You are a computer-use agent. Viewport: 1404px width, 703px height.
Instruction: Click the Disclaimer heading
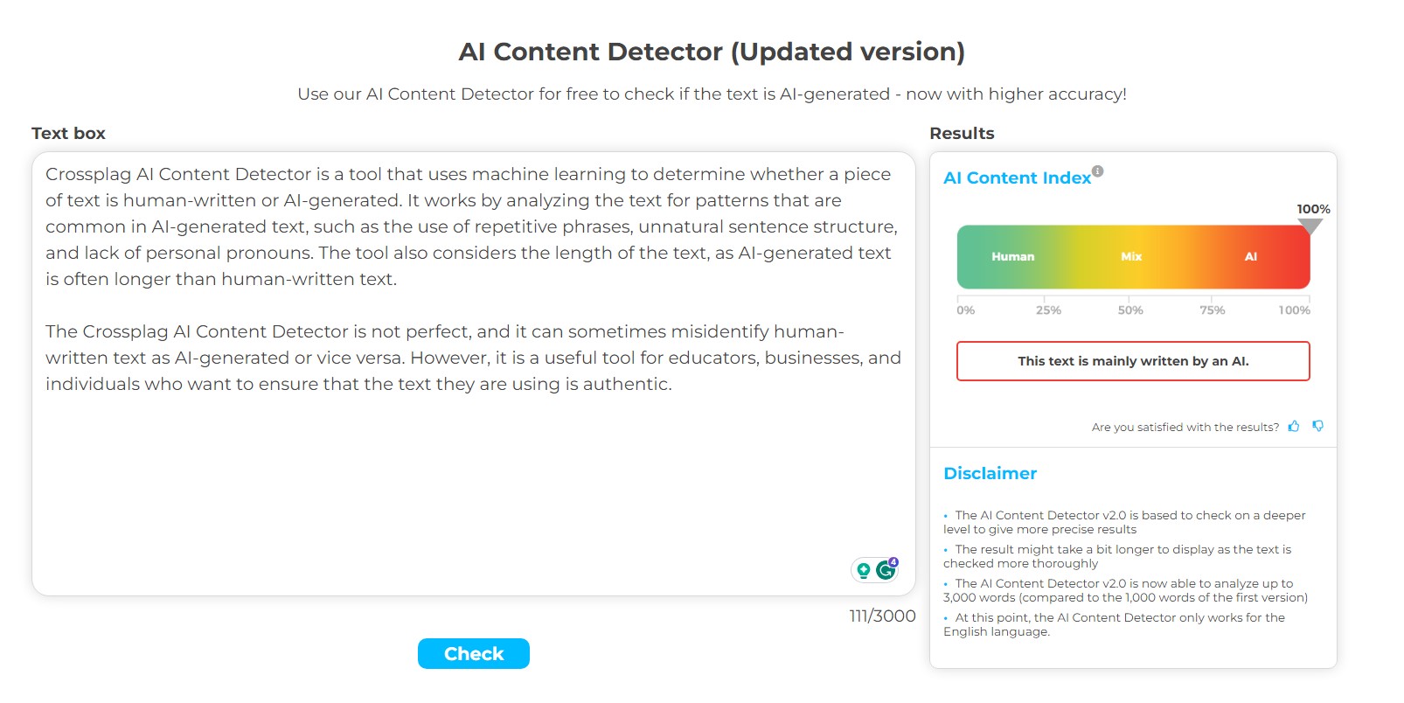990,473
